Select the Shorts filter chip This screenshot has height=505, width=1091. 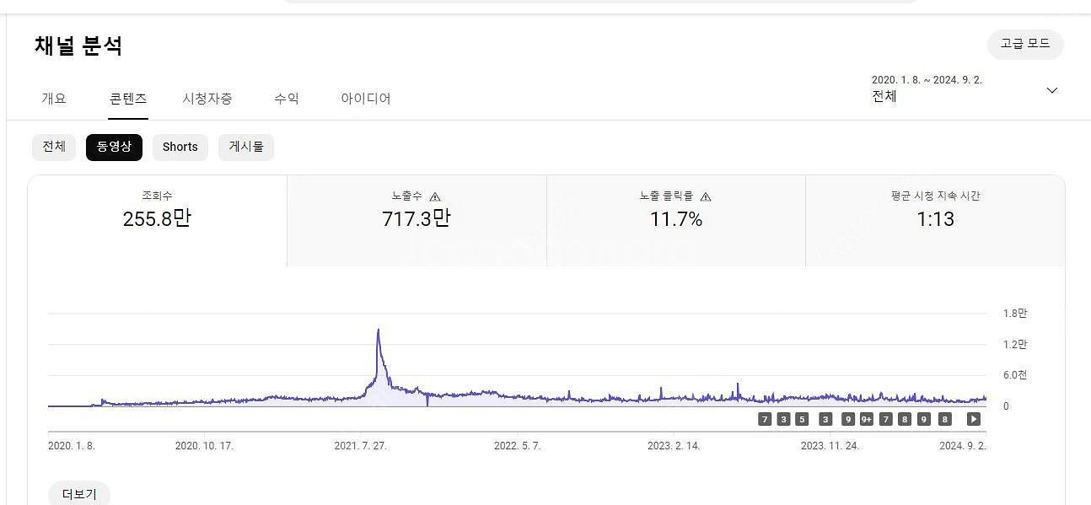pyautogui.click(x=180, y=147)
